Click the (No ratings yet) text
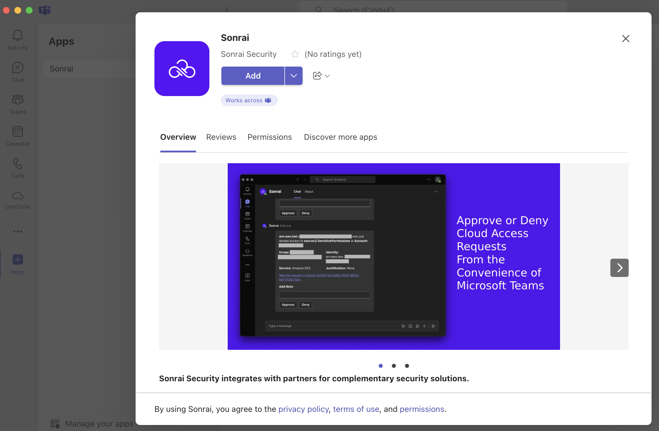The image size is (659, 431). click(333, 54)
